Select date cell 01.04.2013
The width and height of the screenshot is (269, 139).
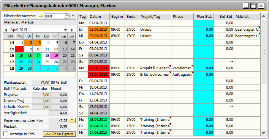[99, 23]
